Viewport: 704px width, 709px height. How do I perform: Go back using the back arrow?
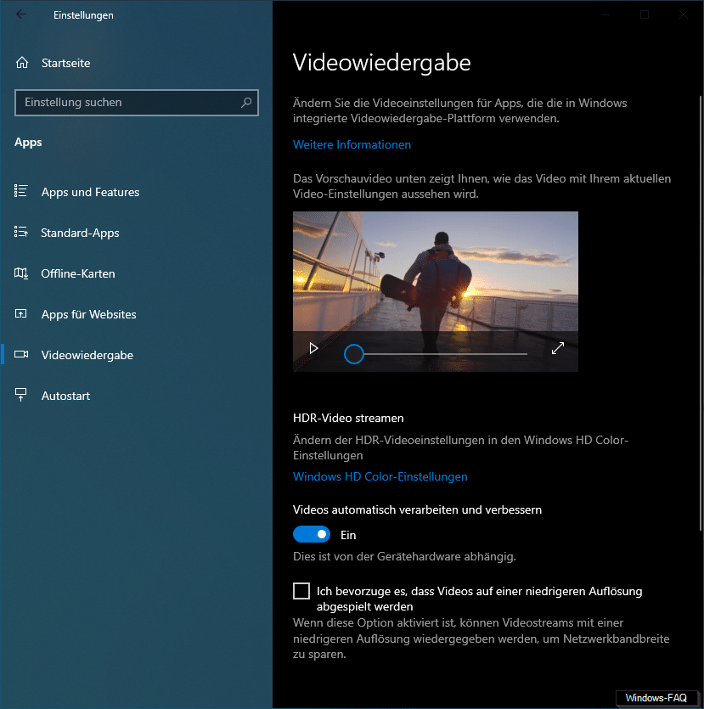point(20,14)
